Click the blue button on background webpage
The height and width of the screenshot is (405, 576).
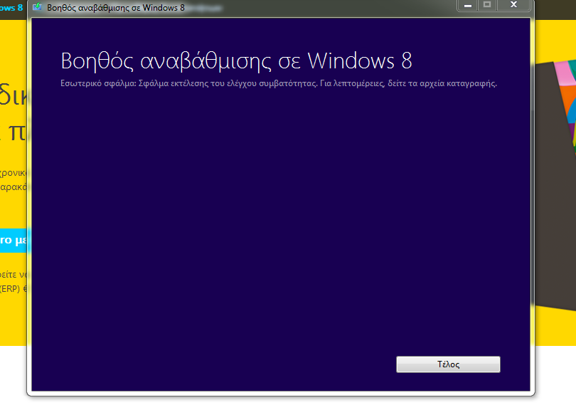15,240
